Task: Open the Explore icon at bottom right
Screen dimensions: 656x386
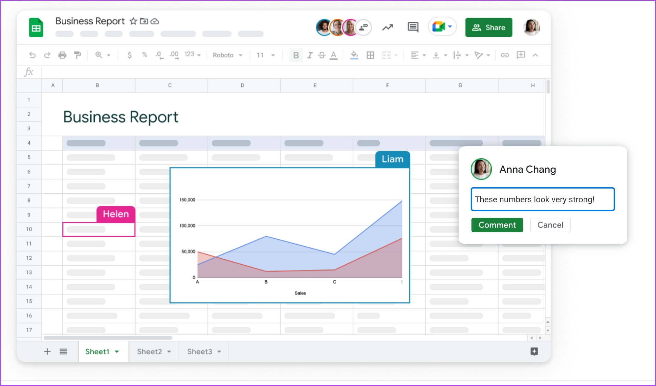Action: (x=534, y=352)
